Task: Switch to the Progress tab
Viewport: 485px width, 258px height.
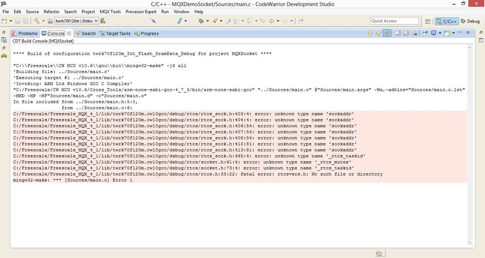Action: click(x=146, y=33)
